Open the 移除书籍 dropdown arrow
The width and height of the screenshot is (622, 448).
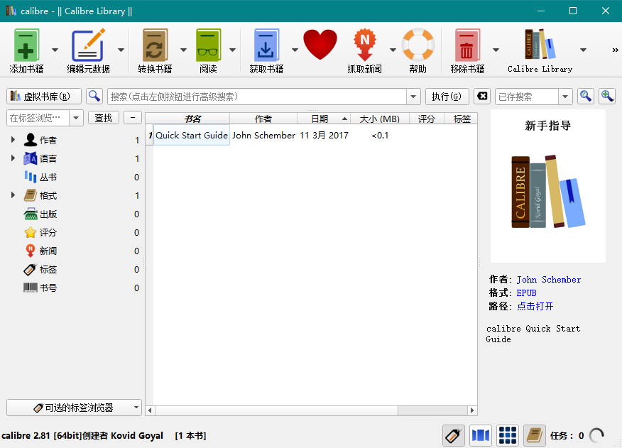[x=496, y=50]
